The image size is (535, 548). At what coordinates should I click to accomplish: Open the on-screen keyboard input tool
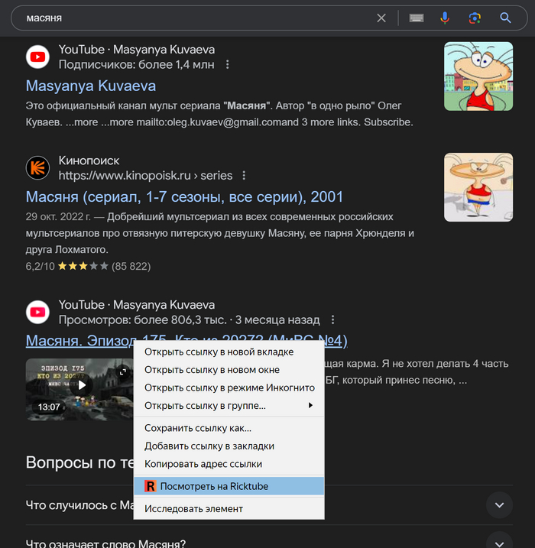(417, 18)
